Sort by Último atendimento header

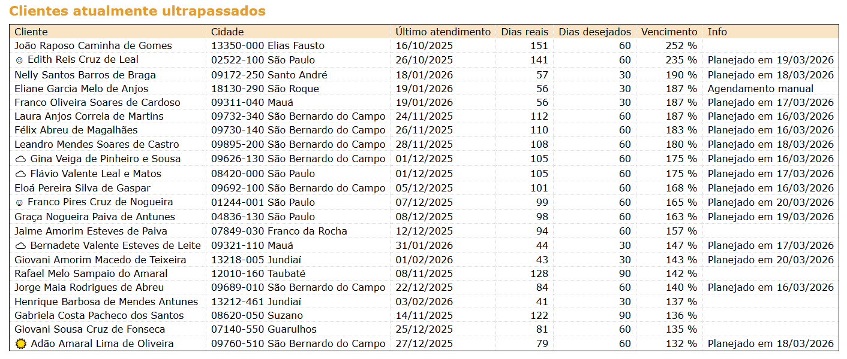tap(443, 32)
